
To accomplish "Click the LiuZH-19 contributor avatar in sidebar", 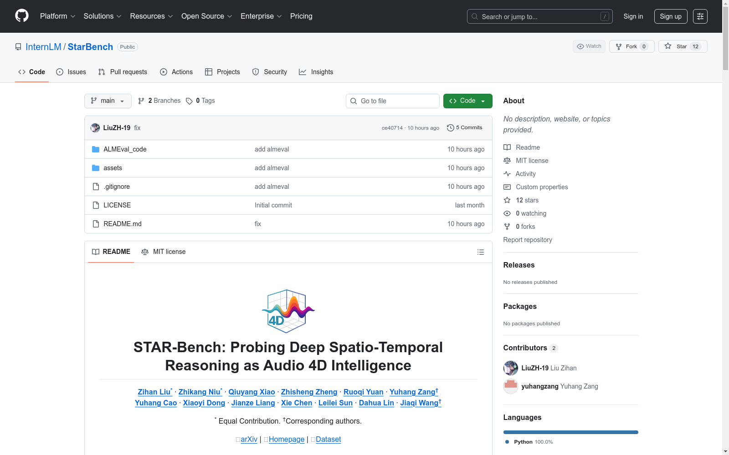I will tap(511, 368).
